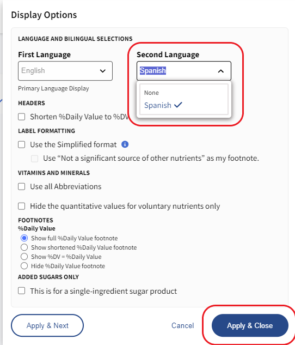The image size is (295, 345).
Task: Select Hide %Daily Value footnote option
Action: [24, 266]
